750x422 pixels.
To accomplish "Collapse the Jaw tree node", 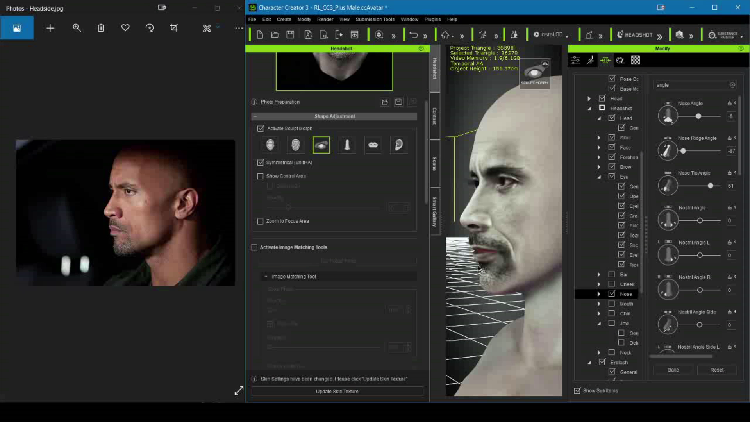I will pyautogui.click(x=599, y=324).
